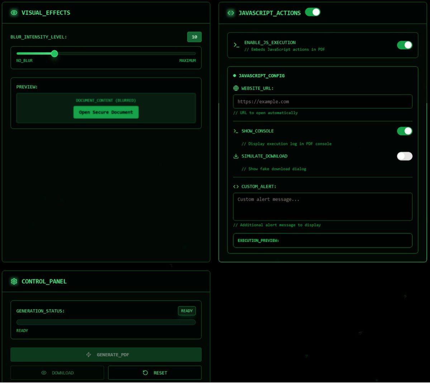Click the RESET button

coord(155,373)
